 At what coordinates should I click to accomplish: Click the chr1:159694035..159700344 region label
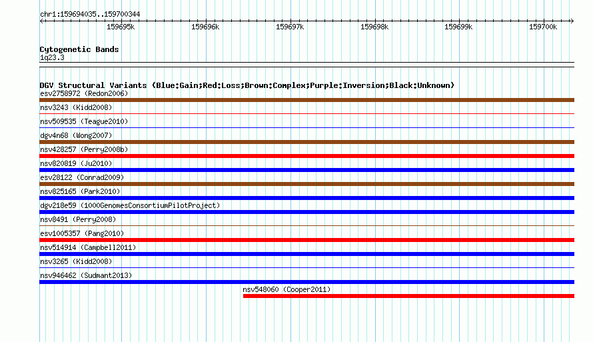[x=90, y=14]
